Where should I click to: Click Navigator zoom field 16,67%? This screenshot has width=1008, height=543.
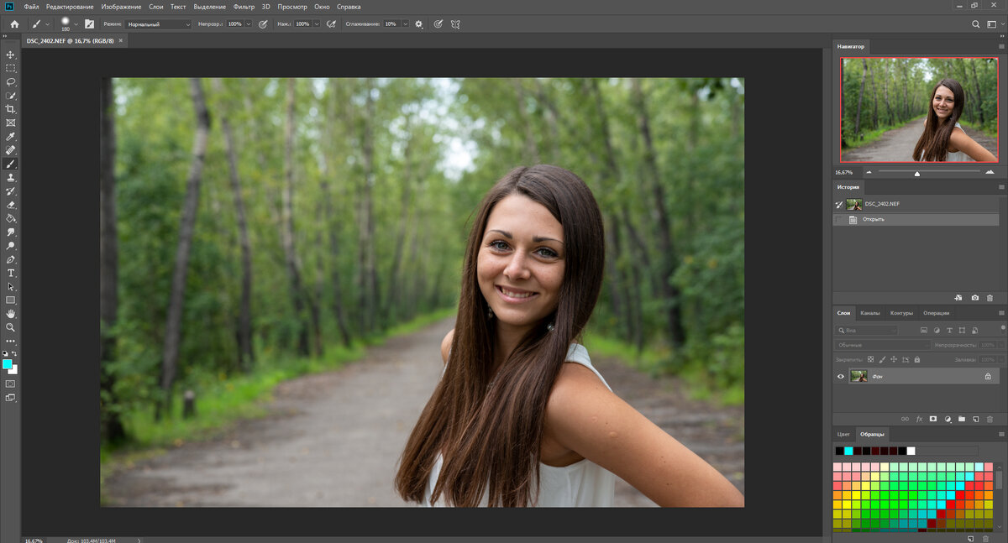point(847,172)
